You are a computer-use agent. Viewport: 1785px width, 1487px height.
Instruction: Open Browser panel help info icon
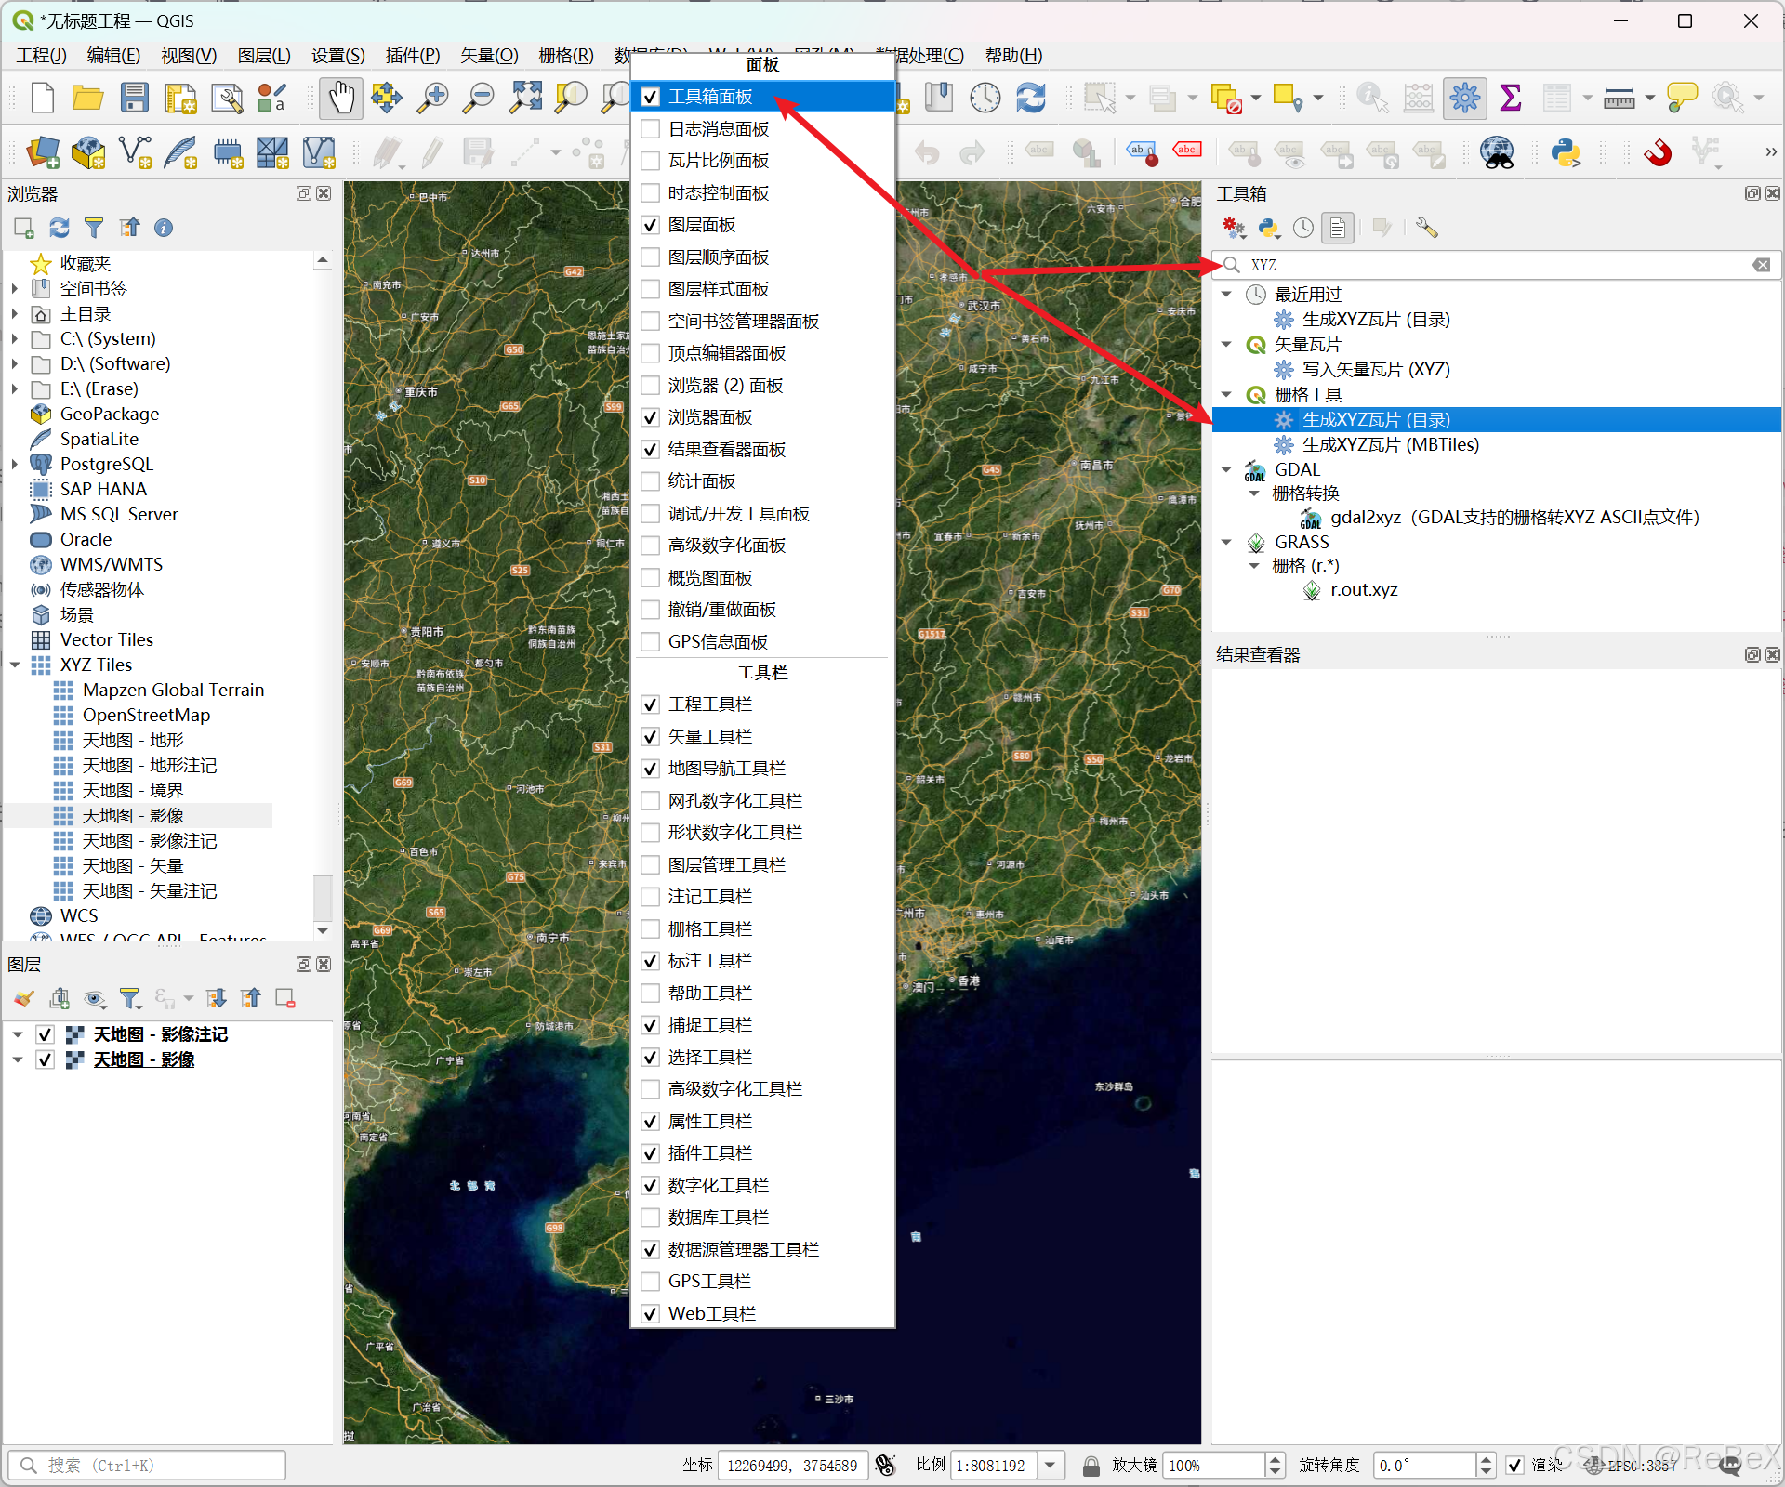pos(164,228)
